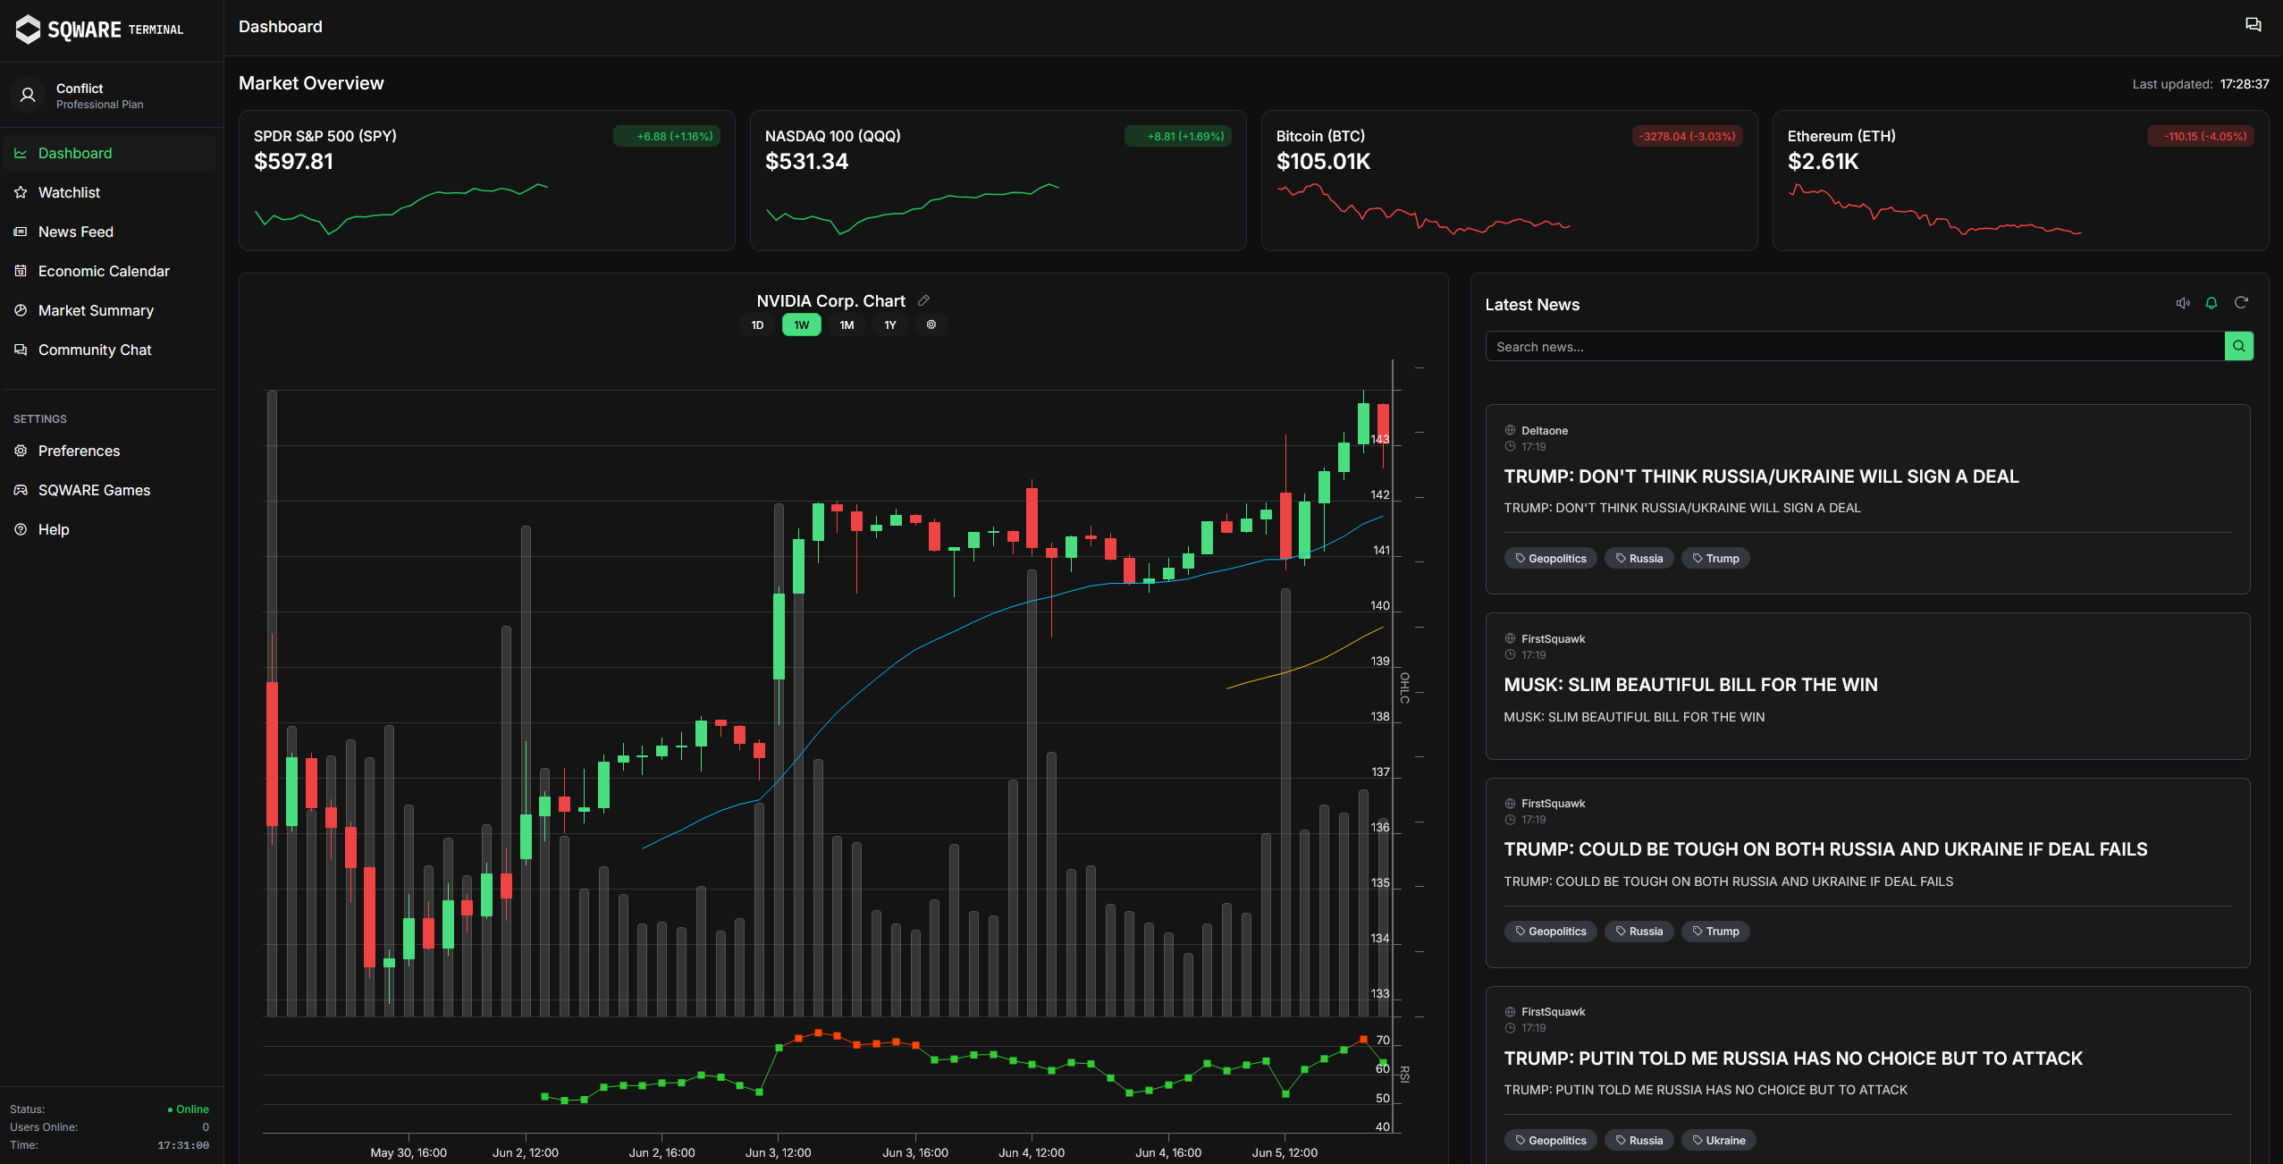
Task: Go to News Feed page
Action: coord(109,232)
